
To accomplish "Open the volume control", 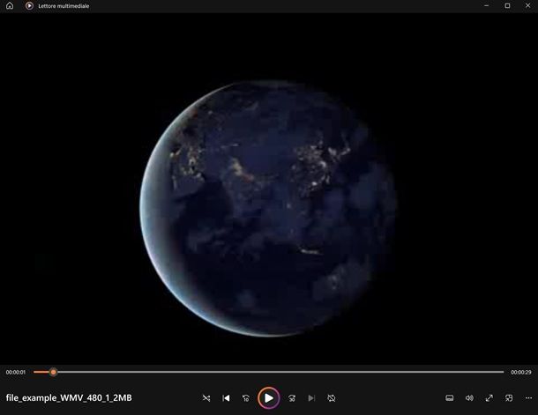I will [469, 398].
